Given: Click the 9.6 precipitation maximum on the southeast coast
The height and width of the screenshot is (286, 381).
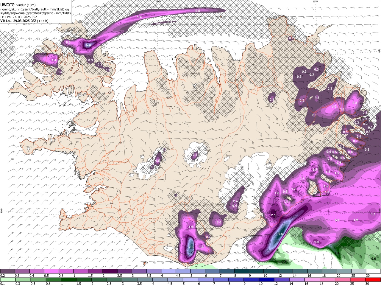Looking at the screenshot, I should [x=280, y=234].
